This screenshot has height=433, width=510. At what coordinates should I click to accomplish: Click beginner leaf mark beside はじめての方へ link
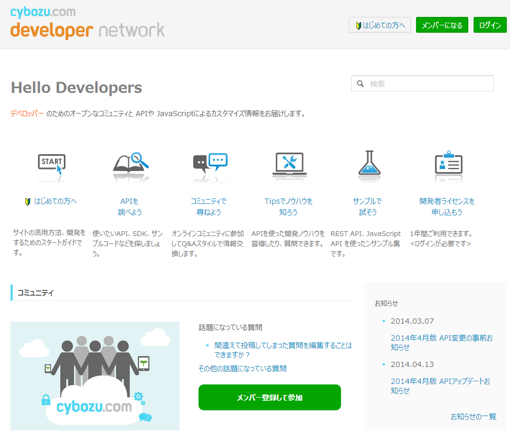27,202
